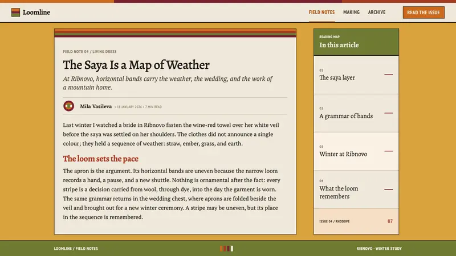456x256 pixels.
Task: Click author name Mila Vasileva
Action: (x=96, y=106)
